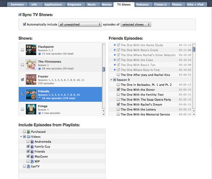Open the Photos tab

click(177, 5)
